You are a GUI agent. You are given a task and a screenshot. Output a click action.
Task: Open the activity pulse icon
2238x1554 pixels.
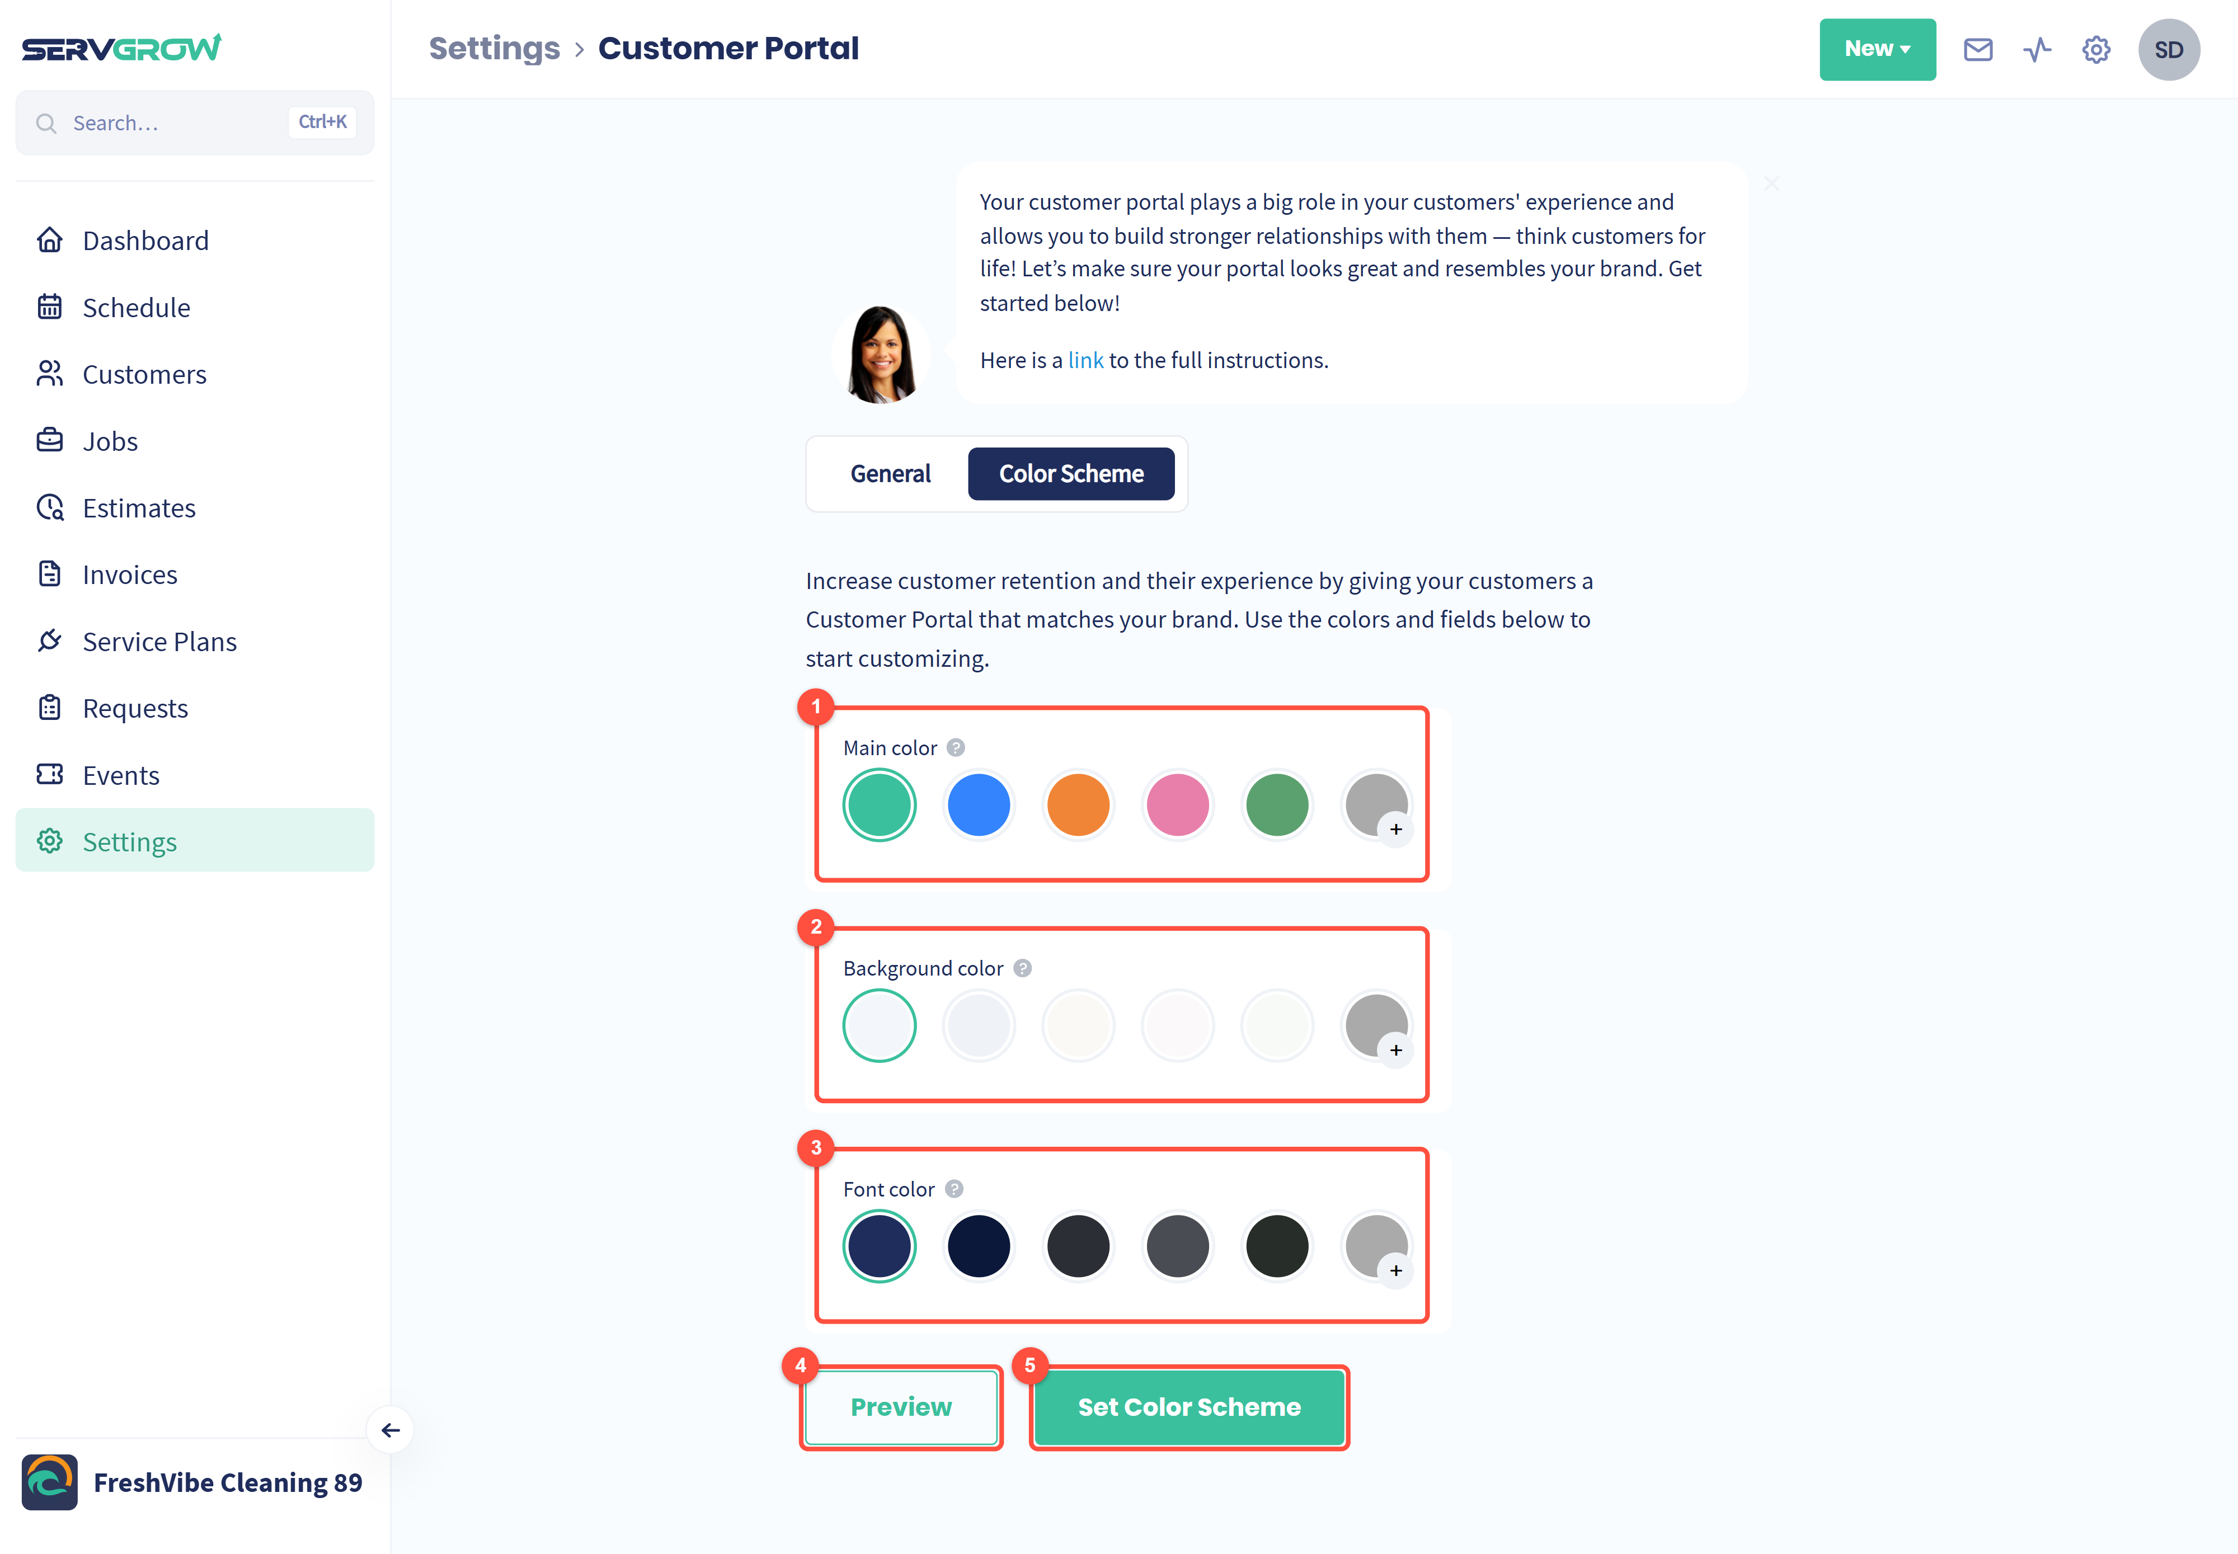click(2037, 50)
